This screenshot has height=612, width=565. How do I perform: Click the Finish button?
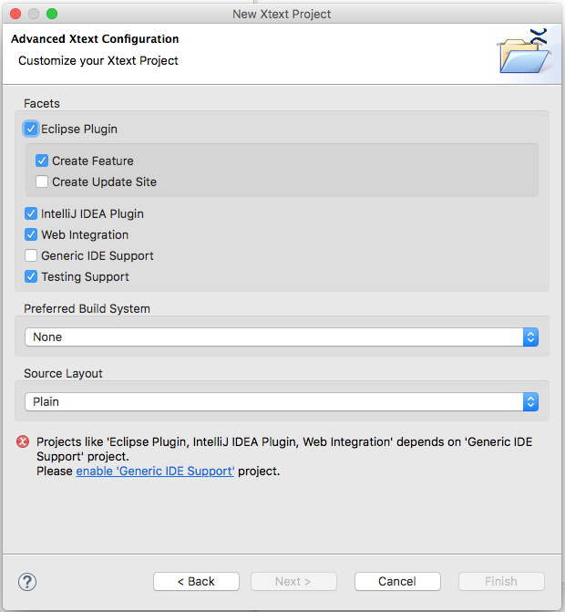pyautogui.click(x=501, y=582)
